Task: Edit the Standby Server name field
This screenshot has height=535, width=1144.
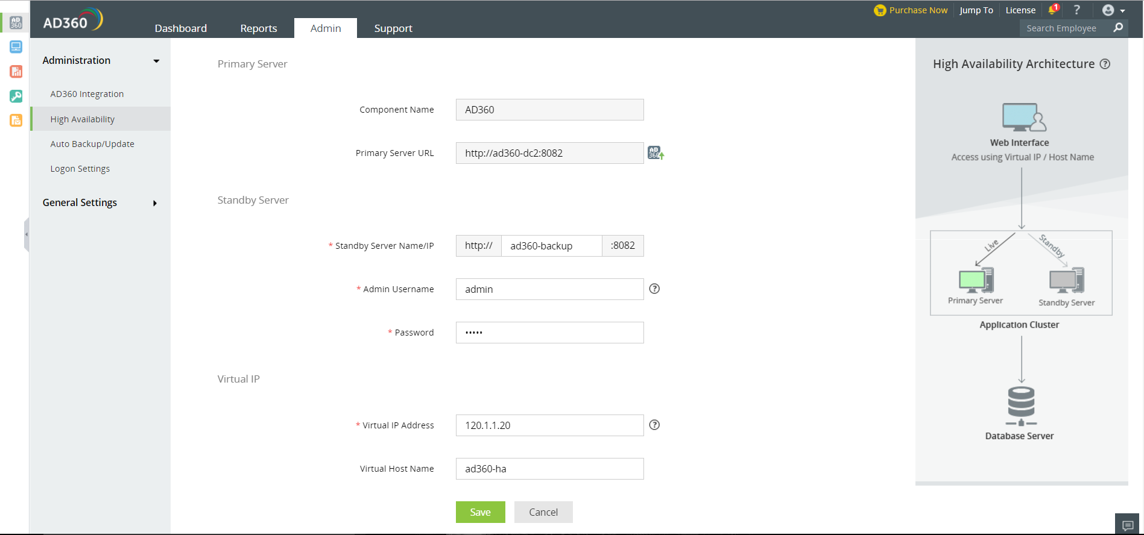Action: (552, 246)
